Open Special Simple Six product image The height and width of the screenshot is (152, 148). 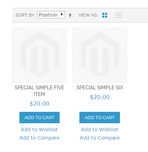99,55
